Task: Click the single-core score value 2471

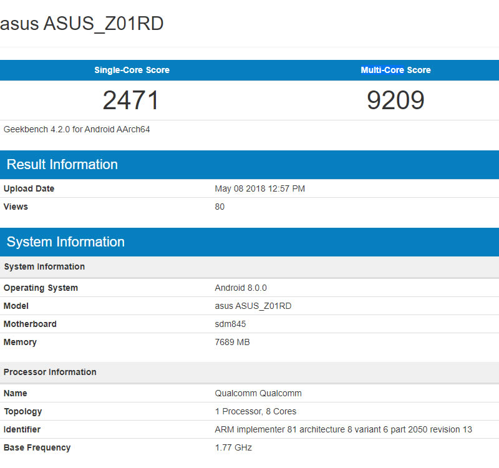Action: (131, 100)
